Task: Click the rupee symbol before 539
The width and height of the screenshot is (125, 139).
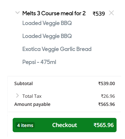Action: click(x=94, y=14)
